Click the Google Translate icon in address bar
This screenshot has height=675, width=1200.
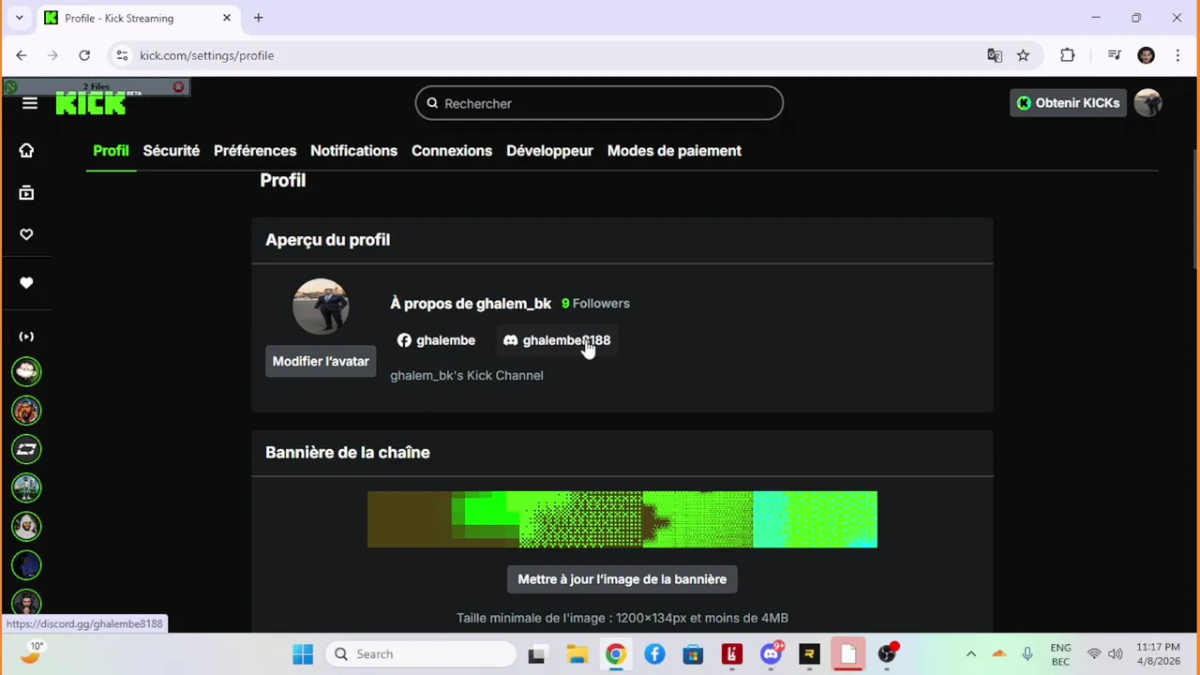pos(995,55)
